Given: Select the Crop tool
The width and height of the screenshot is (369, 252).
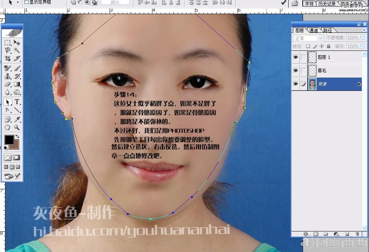Looking at the screenshot, I should click(x=8, y=58).
